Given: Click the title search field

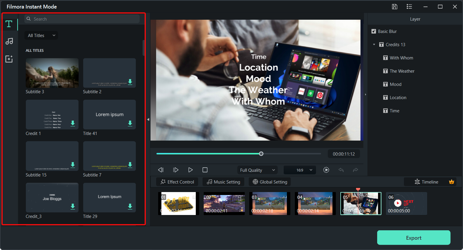Looking at the screenshot, I should 82,19.
